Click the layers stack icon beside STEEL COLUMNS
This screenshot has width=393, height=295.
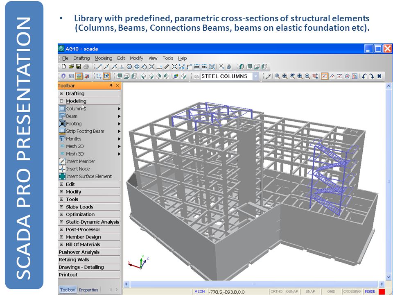tap(196, 76)
